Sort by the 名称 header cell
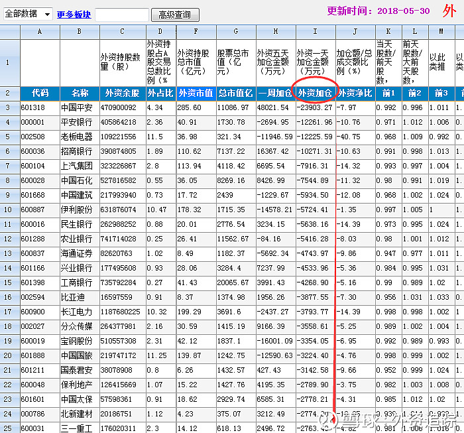Image resolution: width=464 pixels, height=433 pixels. (x=80, y=93)
